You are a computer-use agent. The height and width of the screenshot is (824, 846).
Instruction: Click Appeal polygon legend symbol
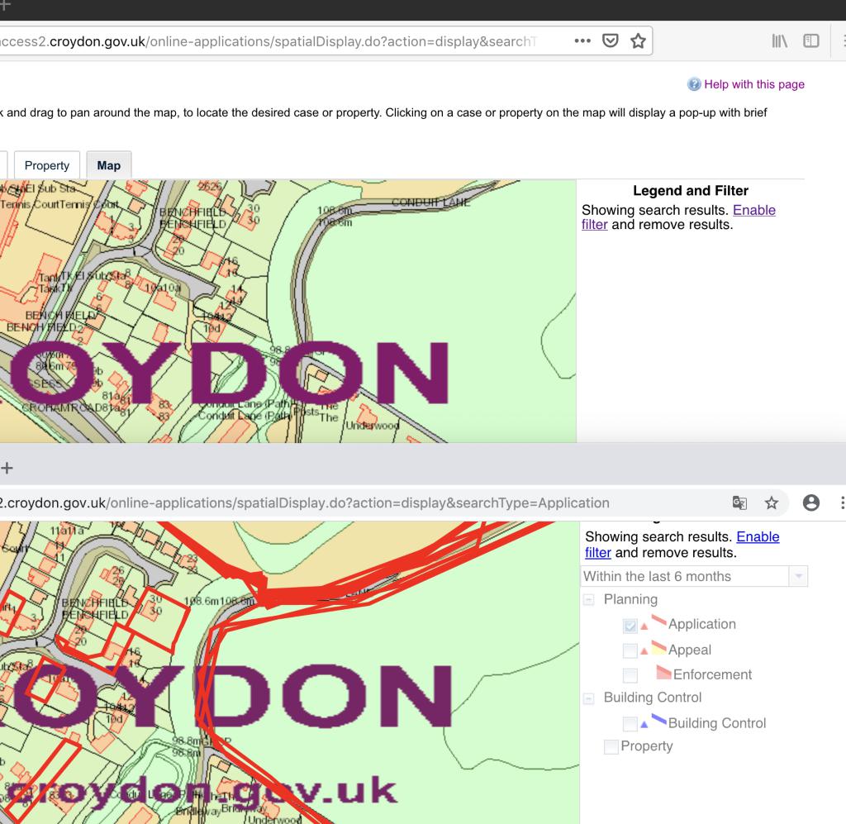point(658,646)
